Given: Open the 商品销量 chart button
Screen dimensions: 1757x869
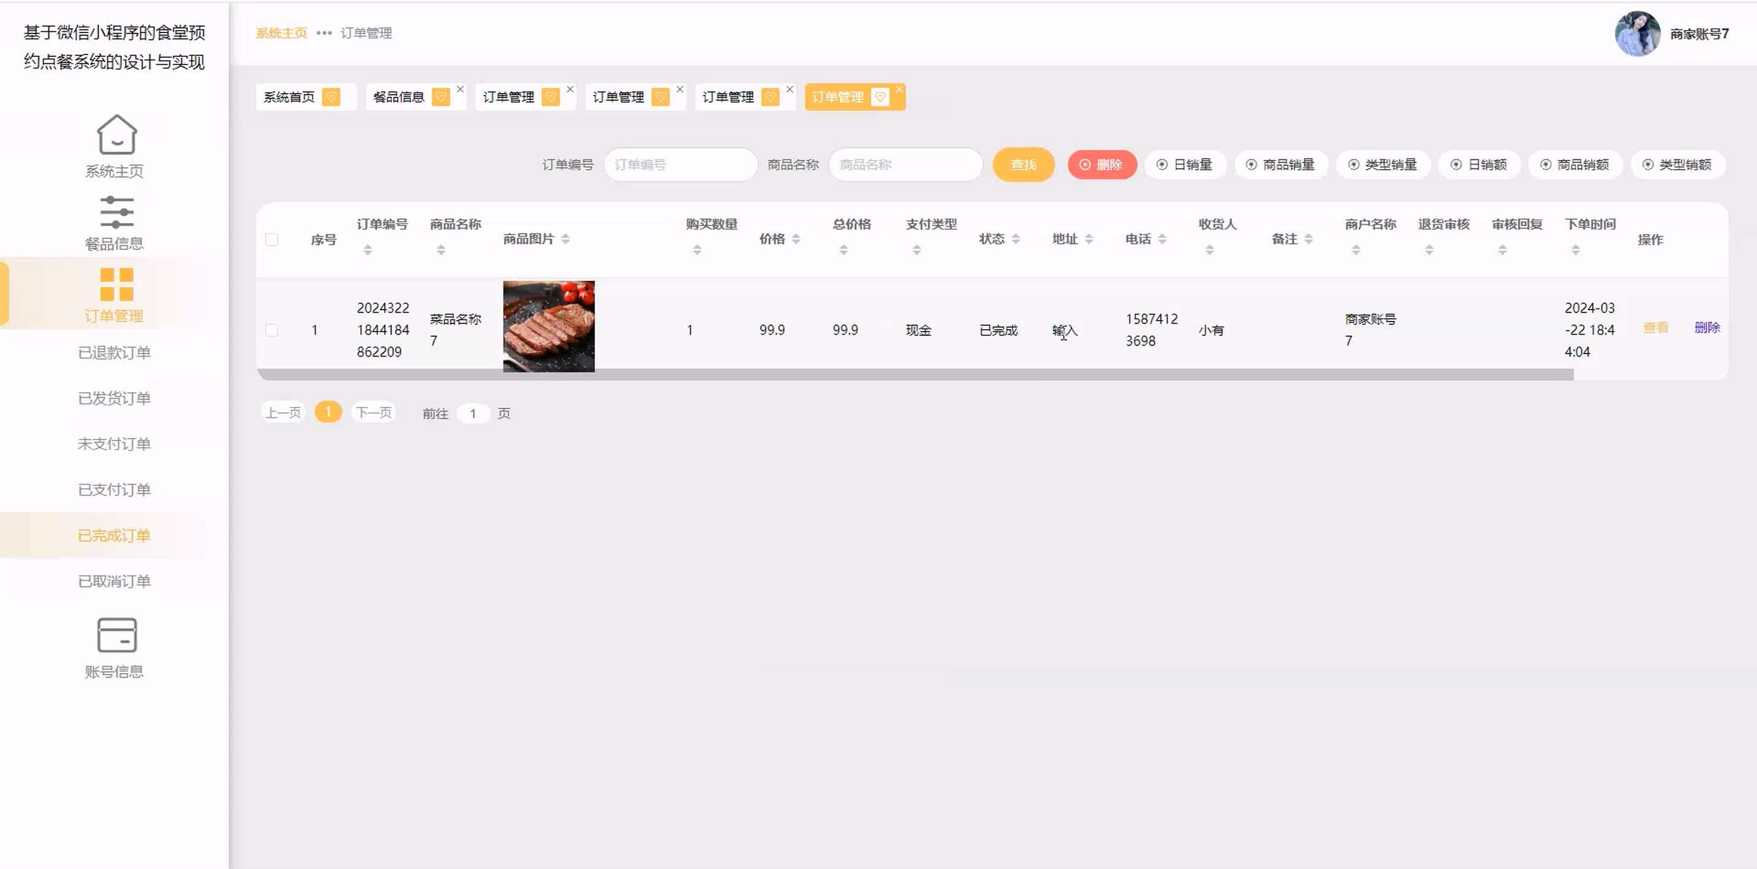Looking at the screenshot, I should click(x=1281, y=164).
